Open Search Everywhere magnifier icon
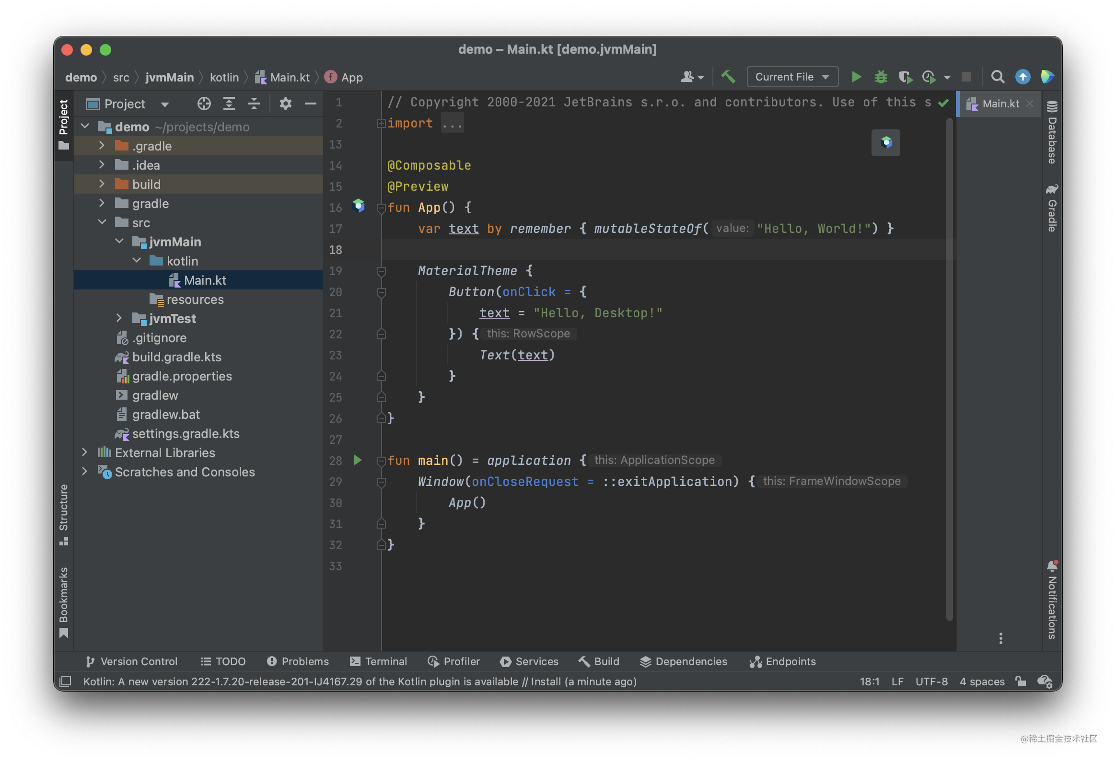Screen dimensions: 1116x762 click(x=998, y=77)
